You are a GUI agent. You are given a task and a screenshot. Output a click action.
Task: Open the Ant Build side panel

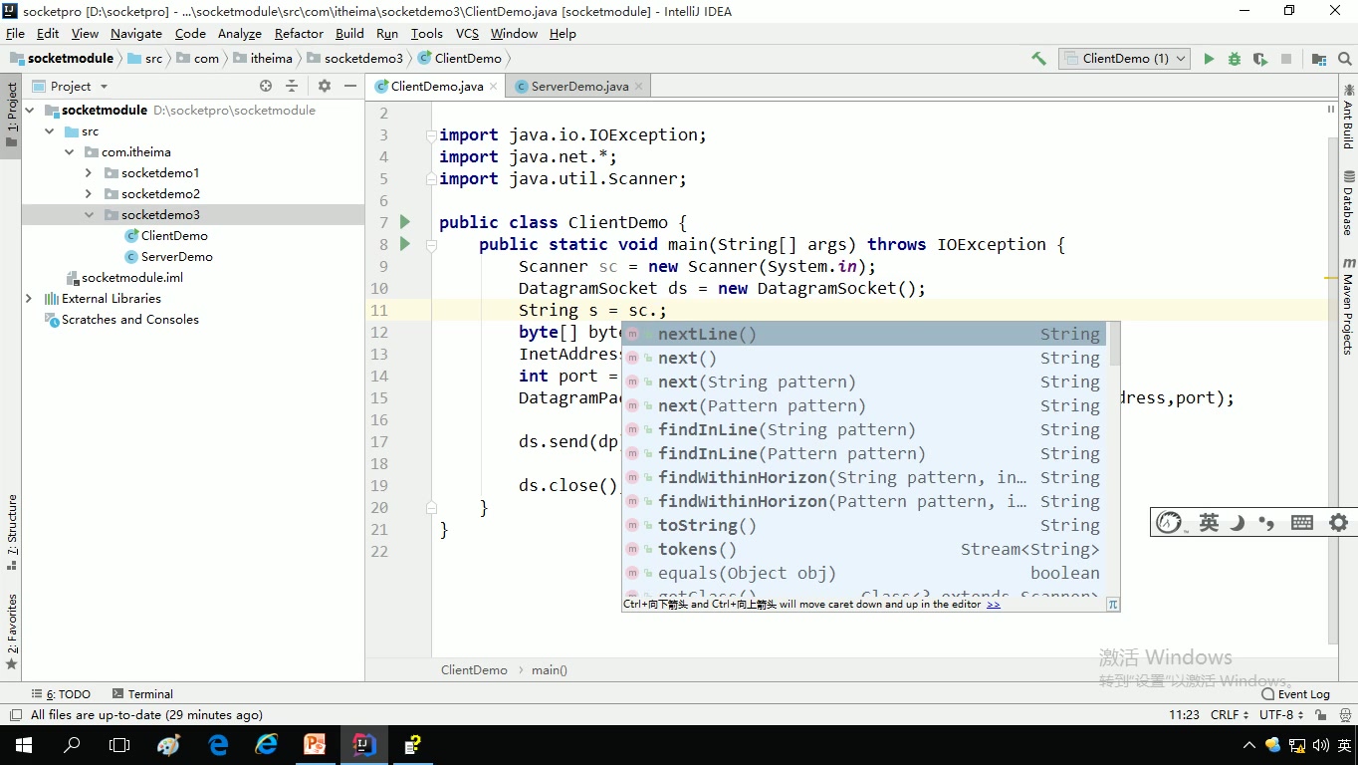tap(1348, 117)
